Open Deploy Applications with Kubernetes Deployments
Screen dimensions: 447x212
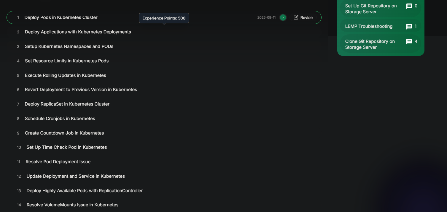click(x=78, y=32)
